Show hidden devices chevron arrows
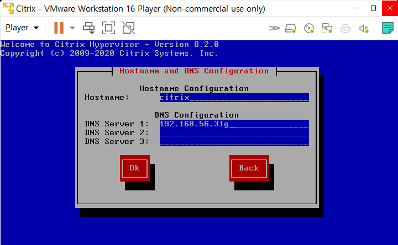Viewport: 398px width, 245px height. click(x=274, y=28)
